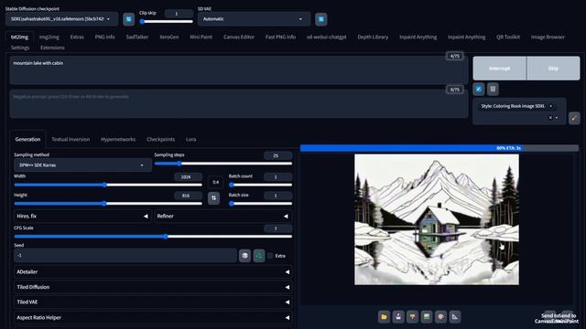Expand the ADetailer section
The width and height of the screenshot is (586, 329).
153,272
